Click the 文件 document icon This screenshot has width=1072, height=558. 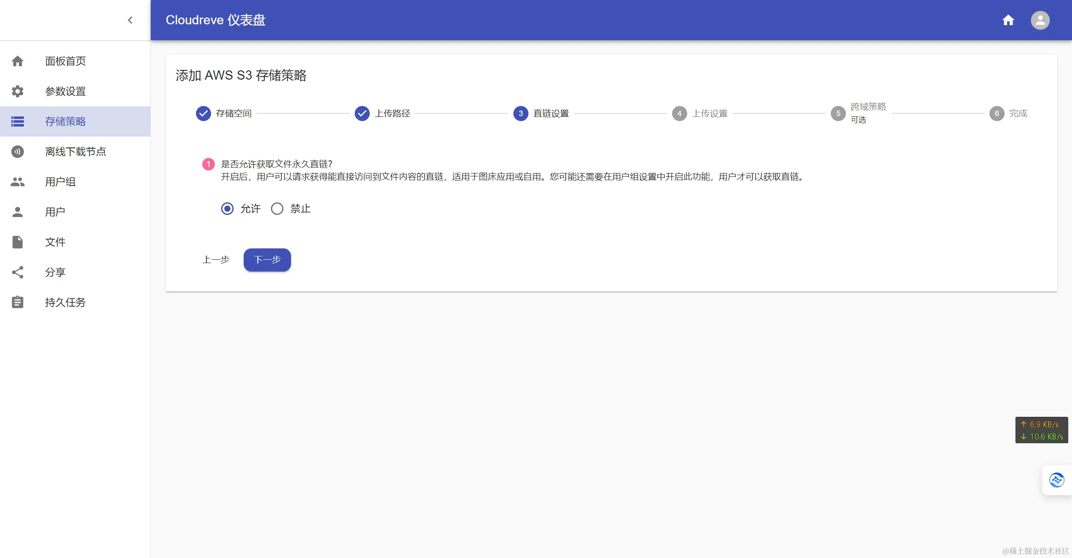click(18, 242)
